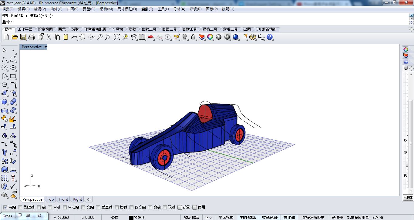This screenshot has width=414, height=220.
Task: Open the 分析(A) menu
Action: (x=179, y=9)
